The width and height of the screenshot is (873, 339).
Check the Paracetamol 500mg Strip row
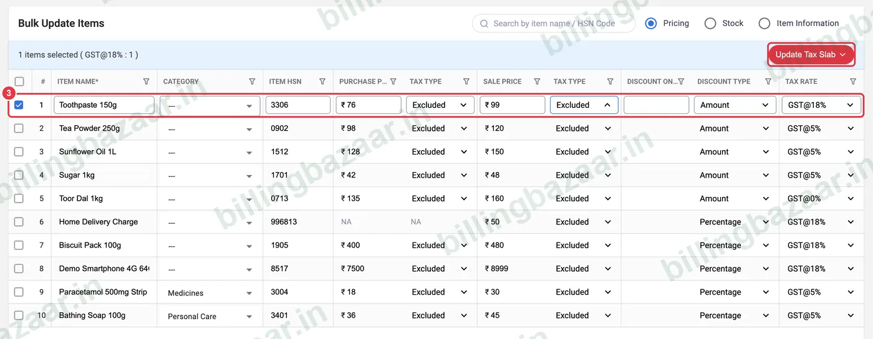point(19,292)
